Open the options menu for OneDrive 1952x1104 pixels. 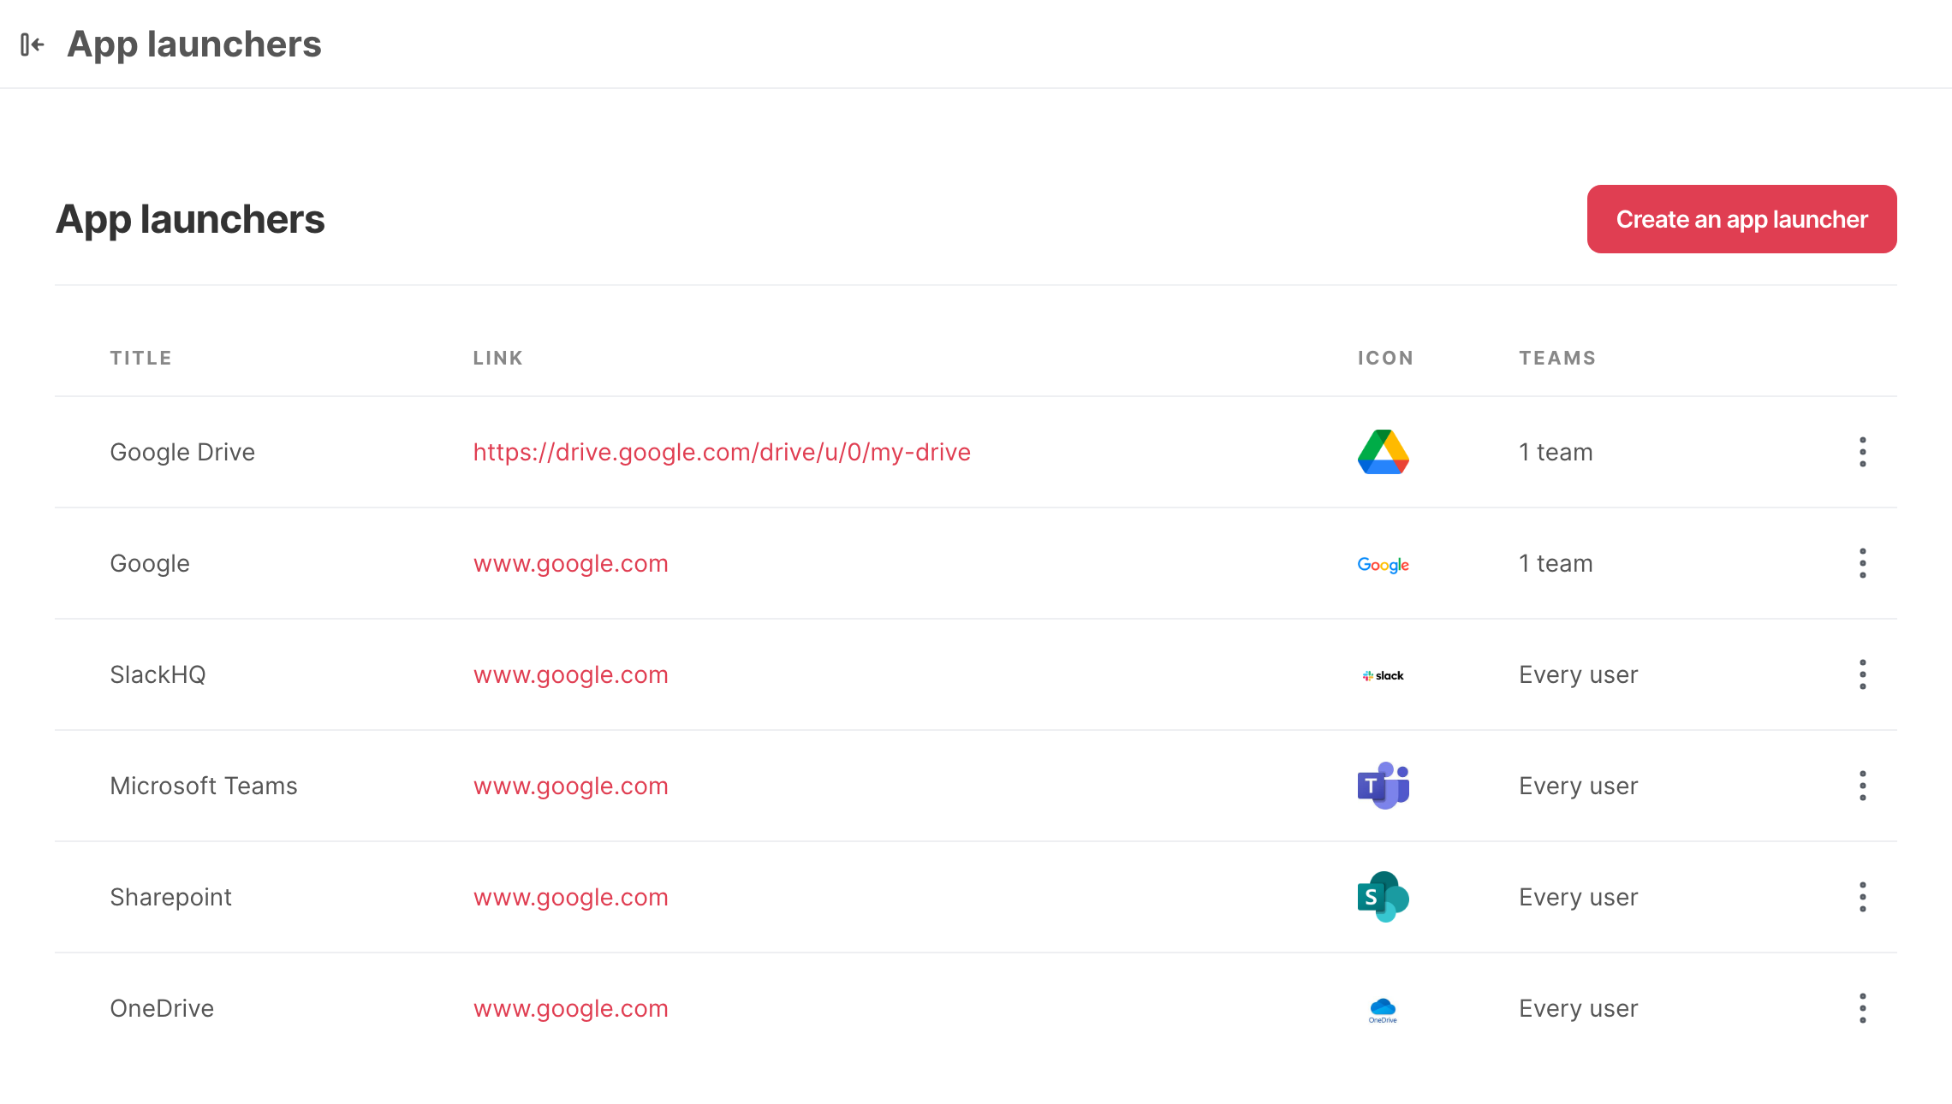coord(1862,1008)
